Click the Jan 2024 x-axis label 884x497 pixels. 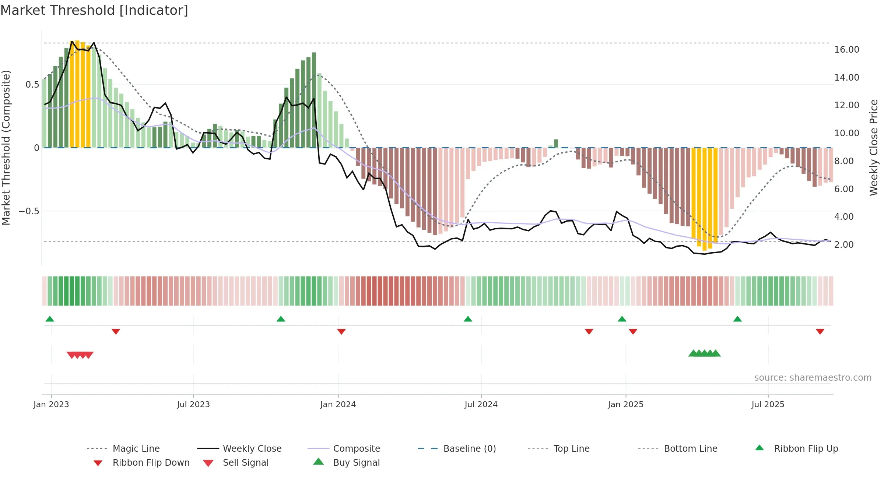338,405
